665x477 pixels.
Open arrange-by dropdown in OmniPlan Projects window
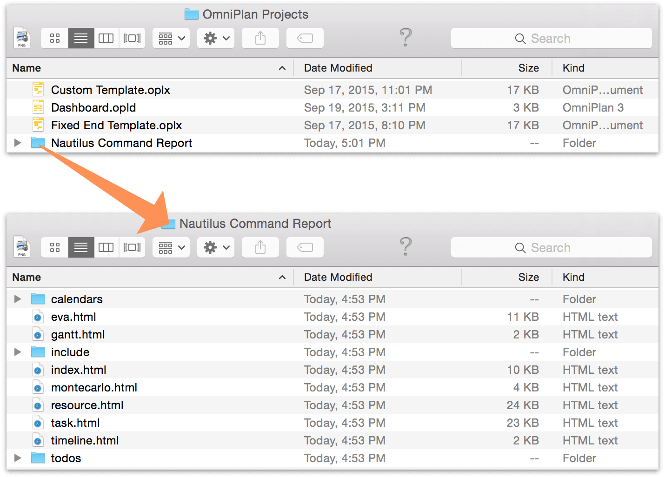tap(171, 38)
